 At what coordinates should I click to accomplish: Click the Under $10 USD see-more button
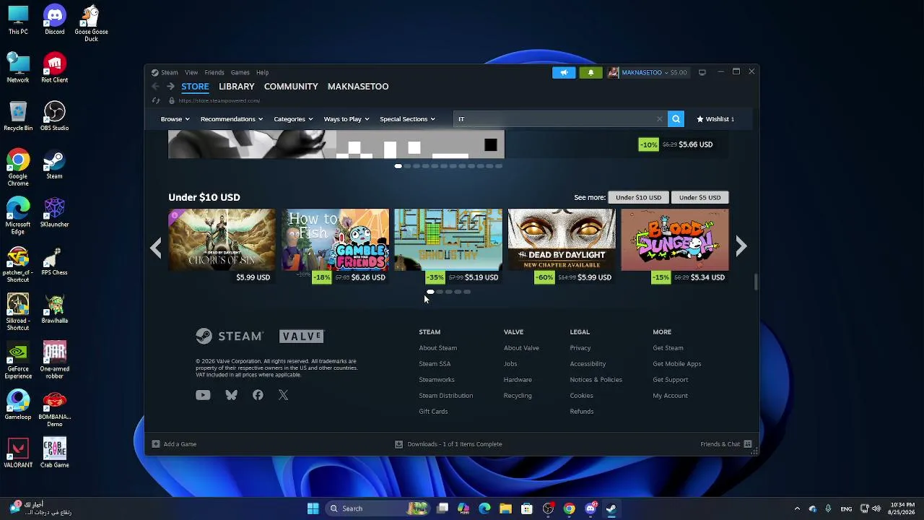(638, 197)
